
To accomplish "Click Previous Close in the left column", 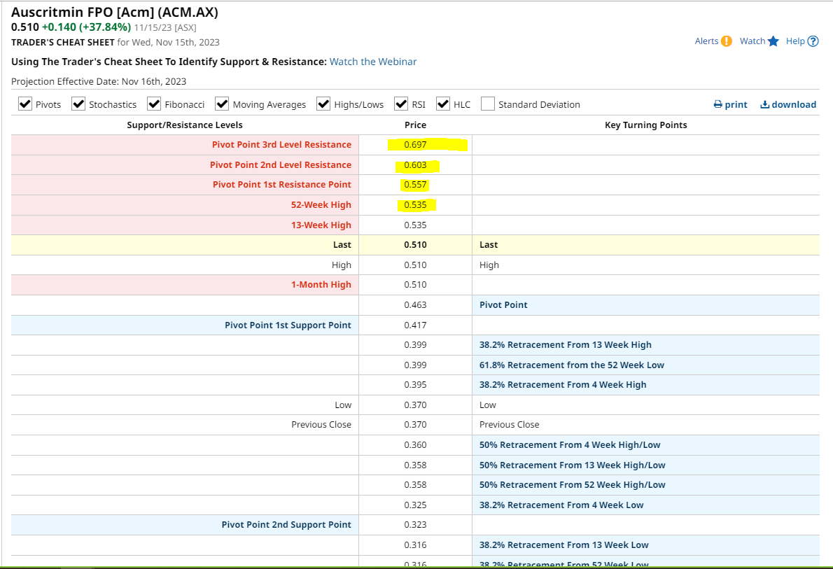I will click(321, 425).
